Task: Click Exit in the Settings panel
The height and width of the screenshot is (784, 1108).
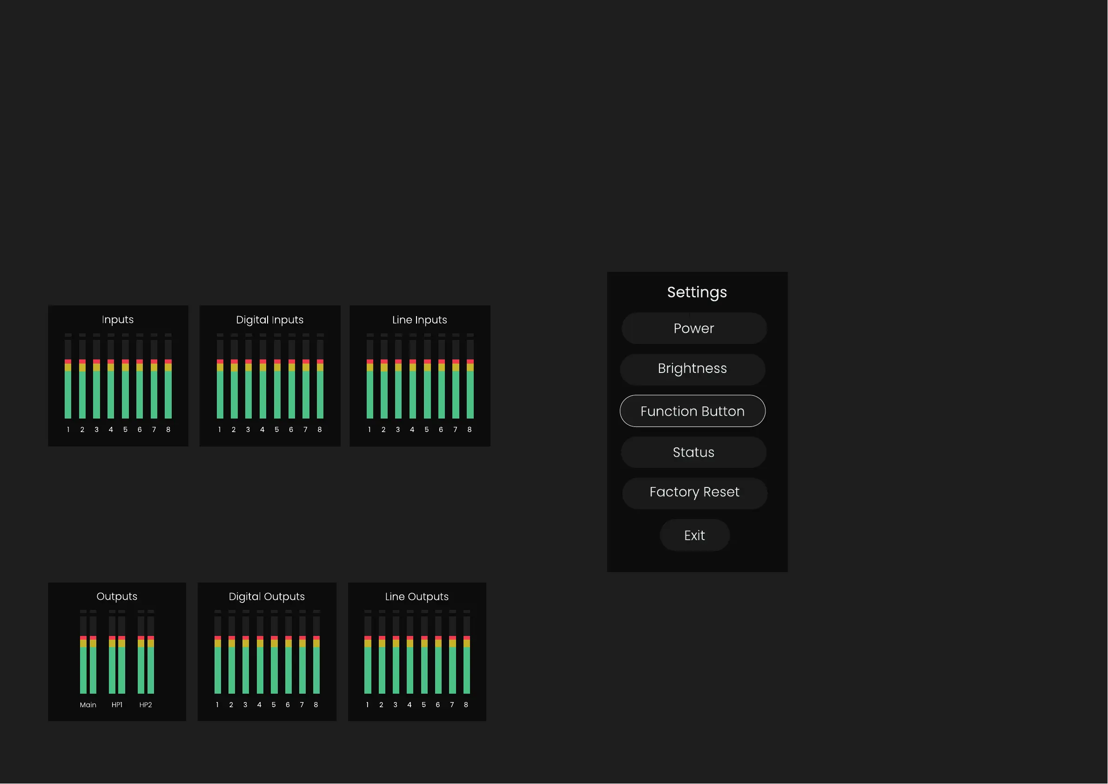Action: [694, 535]
